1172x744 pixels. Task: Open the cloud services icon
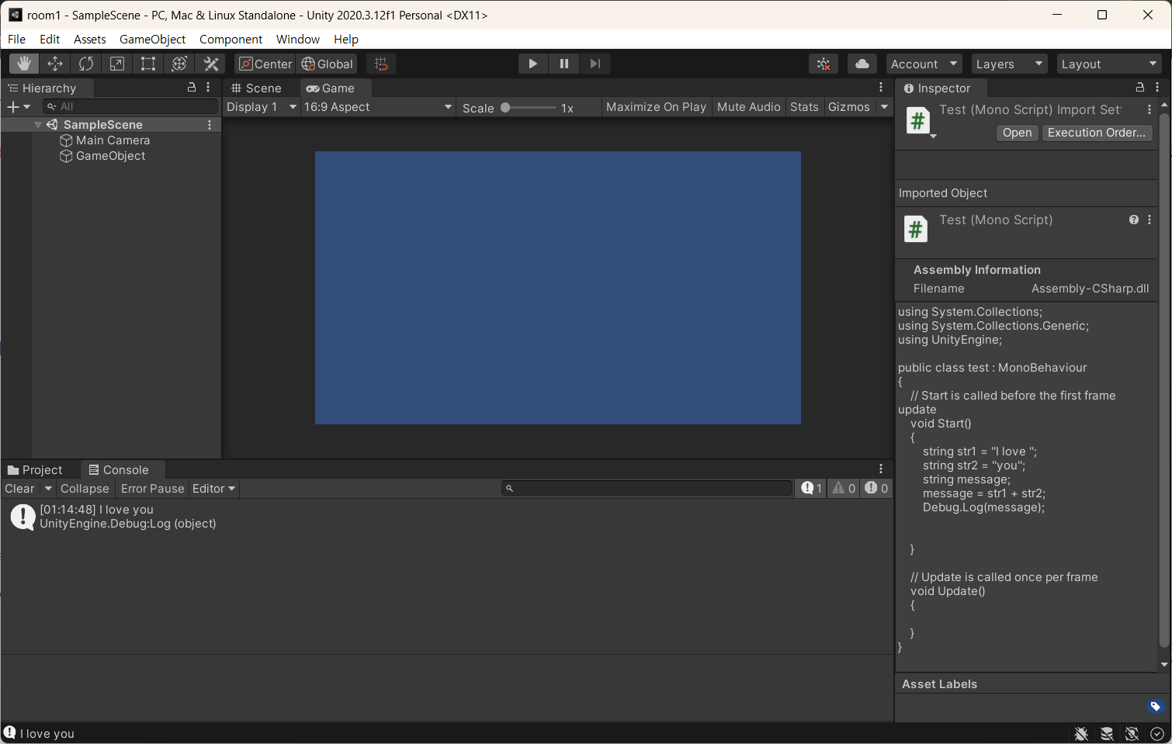(x=862, y=64)
